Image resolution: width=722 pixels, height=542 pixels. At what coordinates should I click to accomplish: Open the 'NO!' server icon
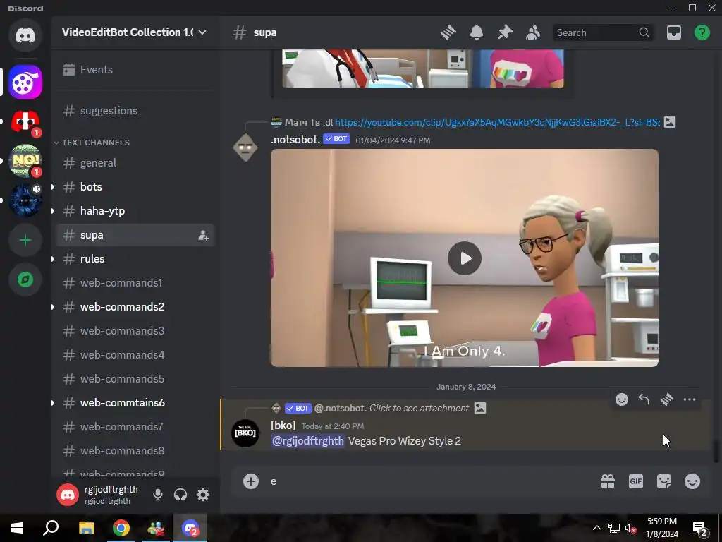(x=25, y=161)
